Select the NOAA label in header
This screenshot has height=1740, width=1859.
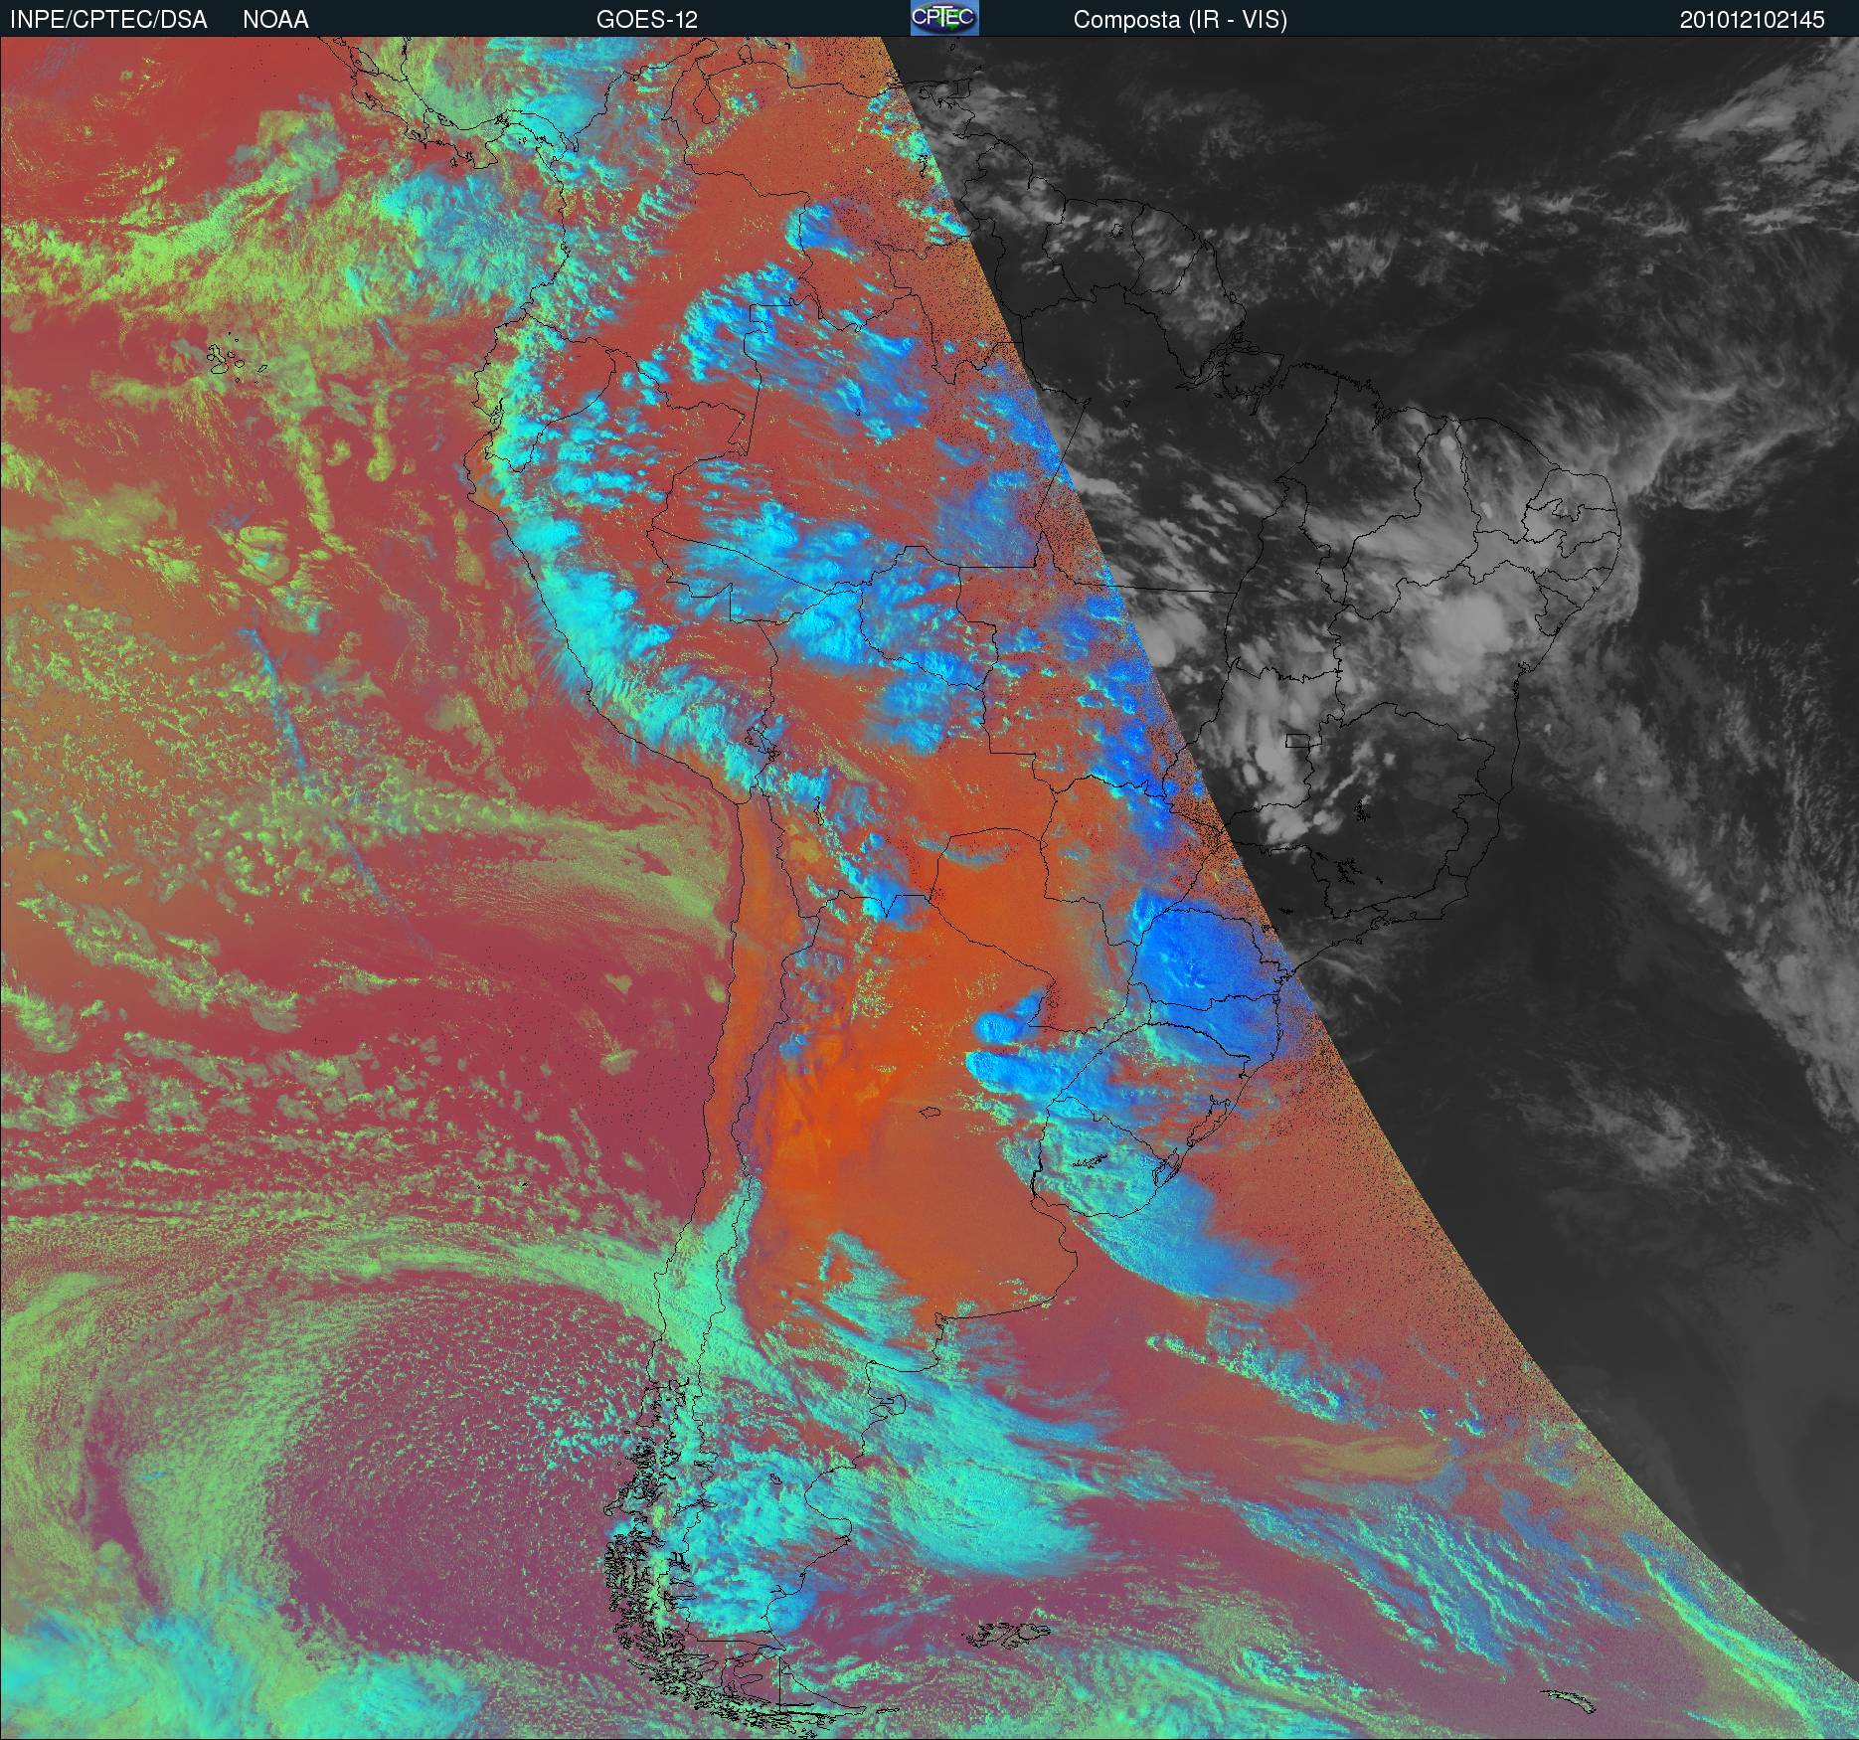coord(275,20)
